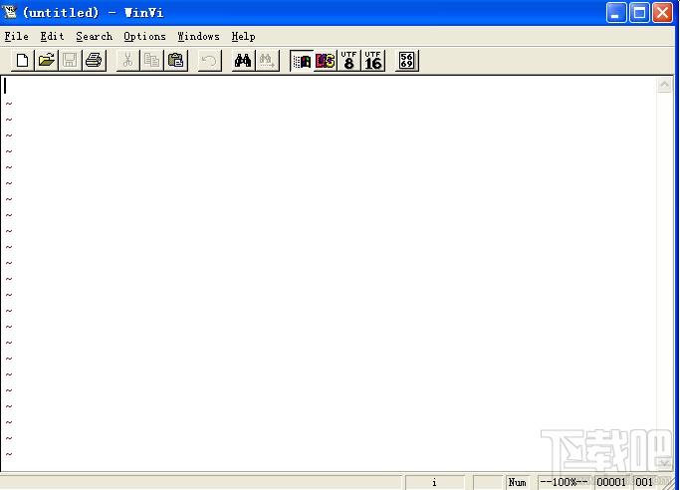Open the Search menu
The height and width of the screenshot is (490, 680).
(x=95, y=37)
